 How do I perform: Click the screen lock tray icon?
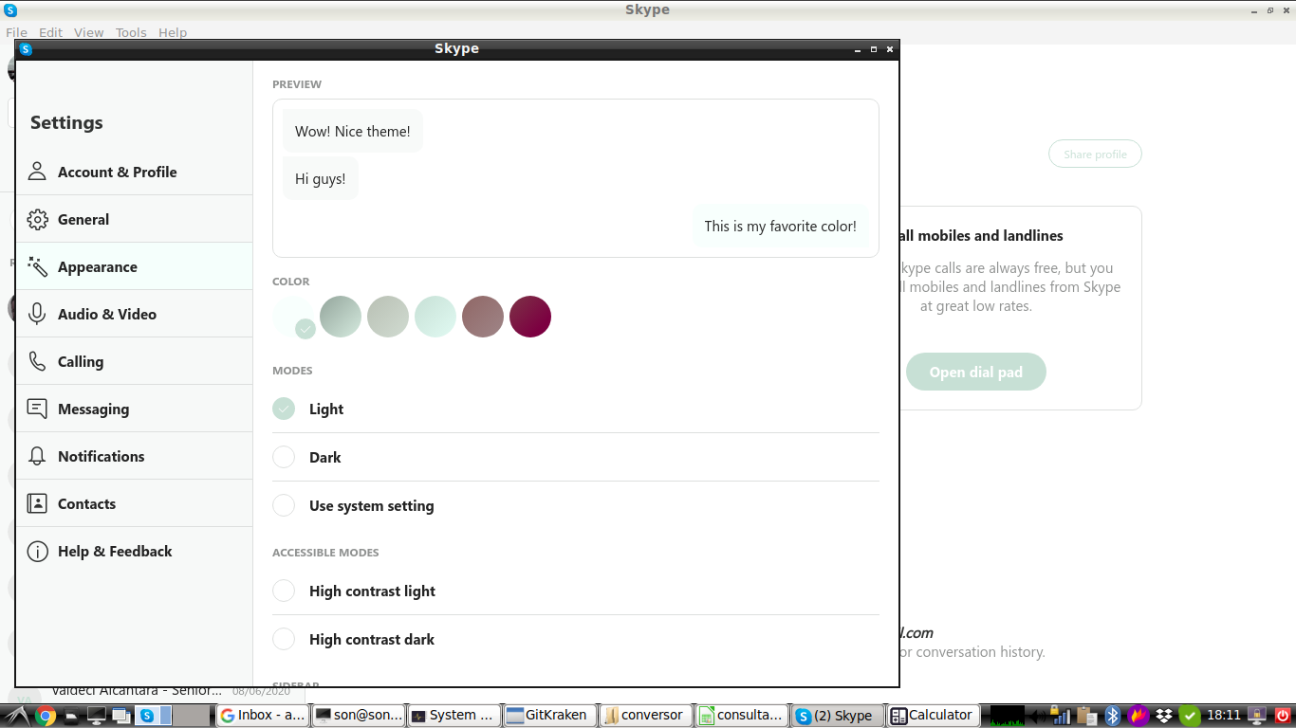click(x=1258, y=717)
